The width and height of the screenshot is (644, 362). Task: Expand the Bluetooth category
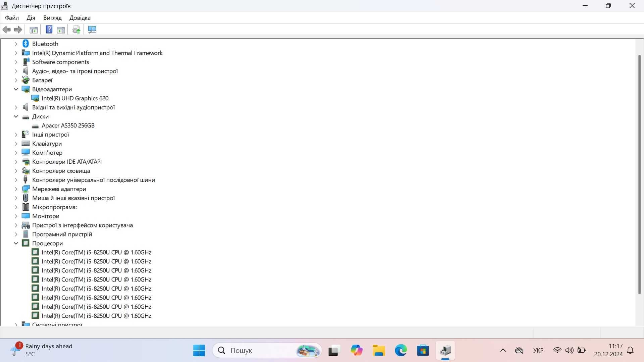click(16, 44)
